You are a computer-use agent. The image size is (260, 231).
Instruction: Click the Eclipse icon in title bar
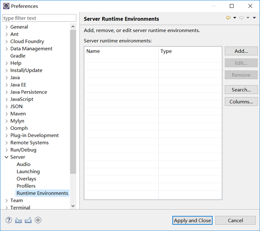[6, 6]
